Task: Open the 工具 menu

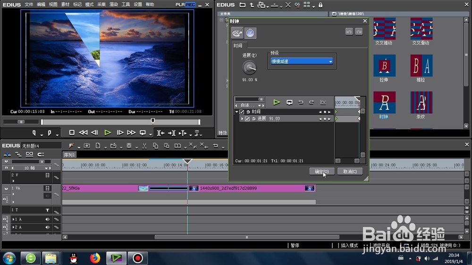Action: click(x=126, y=5)
